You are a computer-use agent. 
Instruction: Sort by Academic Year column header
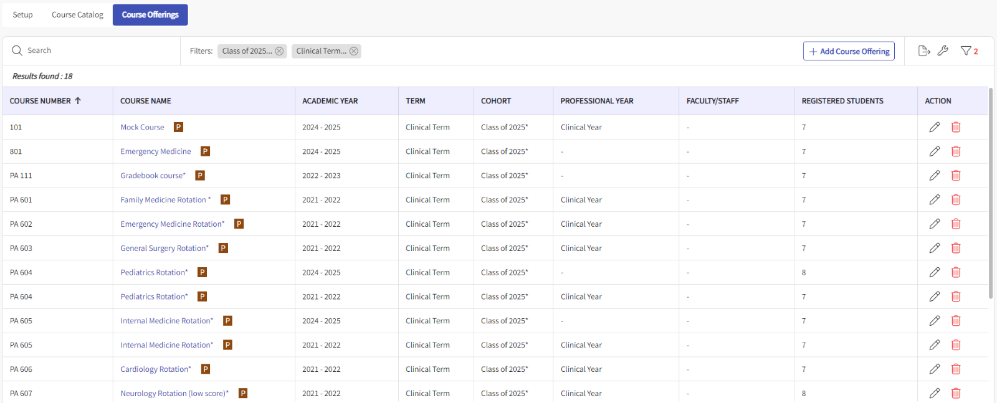[x=330, y=101]
